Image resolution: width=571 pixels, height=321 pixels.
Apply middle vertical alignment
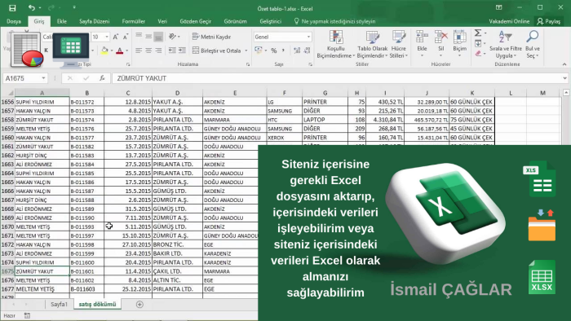pyautogui.click(x=148, y=37)
